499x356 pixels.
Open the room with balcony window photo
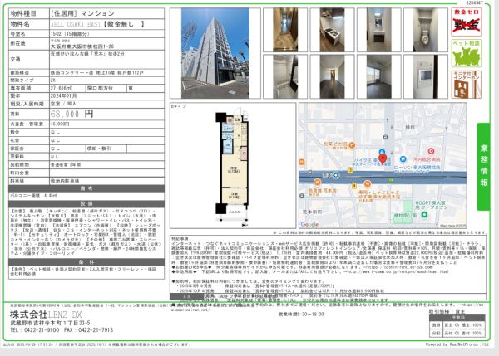378,76
